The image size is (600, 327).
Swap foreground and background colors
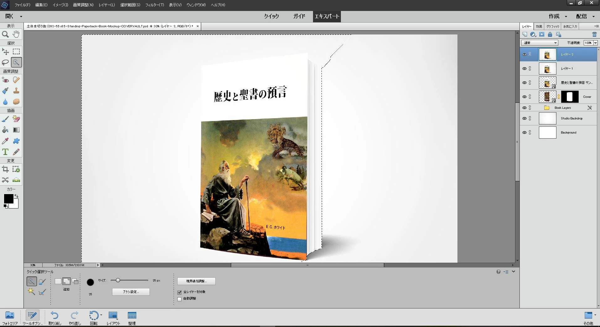pos(16,196)
